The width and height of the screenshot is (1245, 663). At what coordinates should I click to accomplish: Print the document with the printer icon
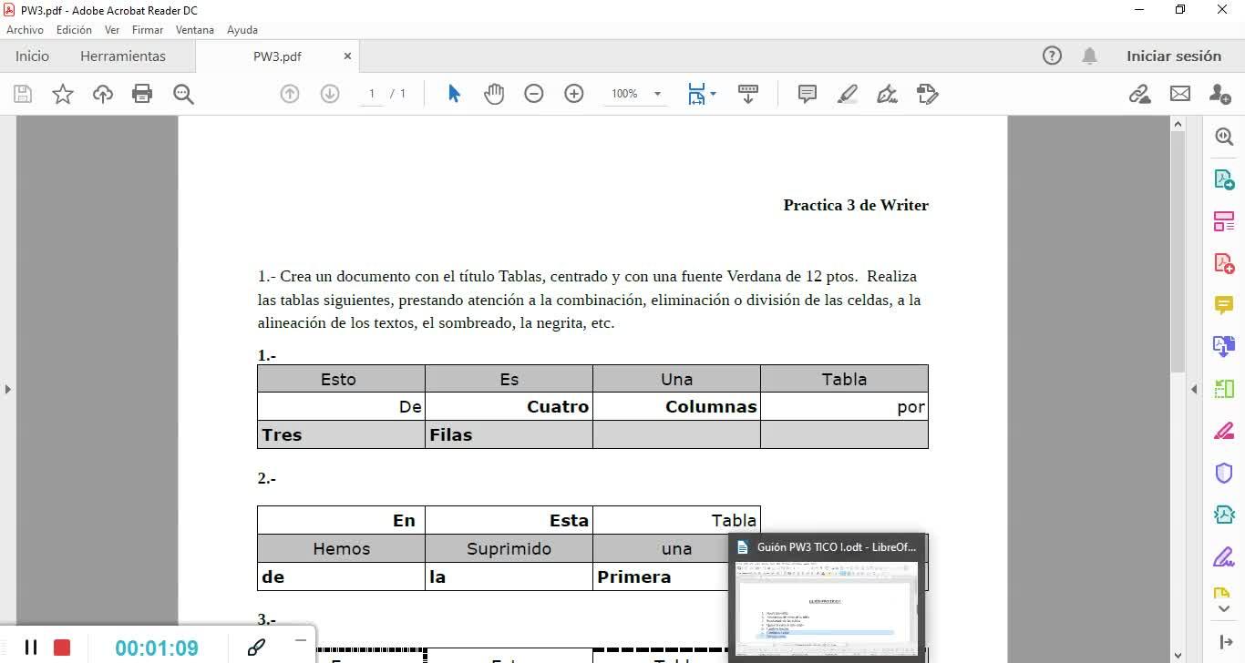click(142, 94)
